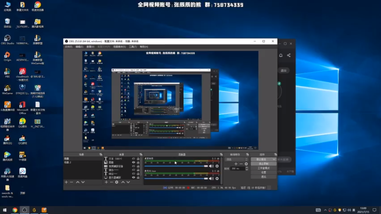Toggle visibility of 文本 (GDI+) source
This screenshot has width=381, height=214.
(x=133, y=159)
